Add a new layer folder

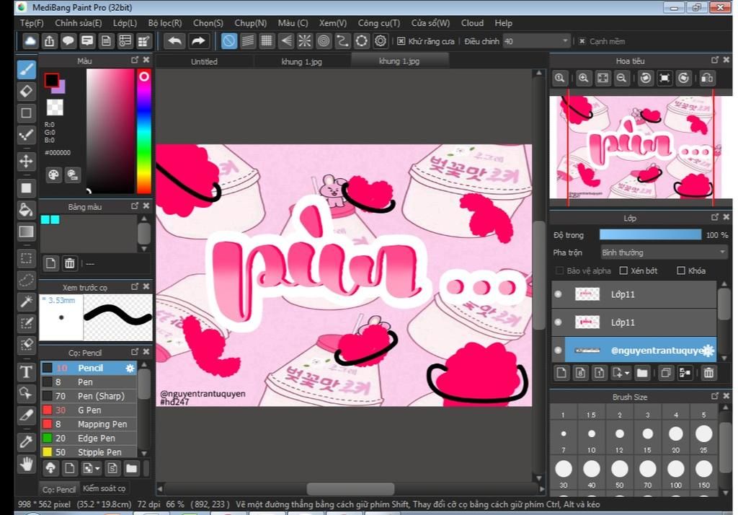click(x=642, y=373)
